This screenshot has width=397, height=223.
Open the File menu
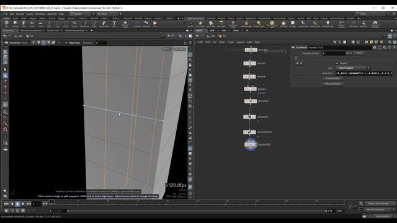coord(6,14)
